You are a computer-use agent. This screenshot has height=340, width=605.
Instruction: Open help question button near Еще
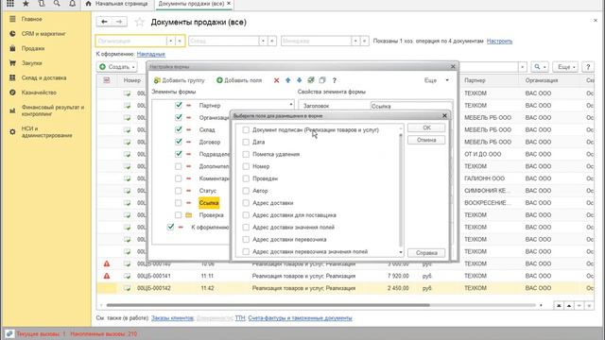click(x=588, y=67)
